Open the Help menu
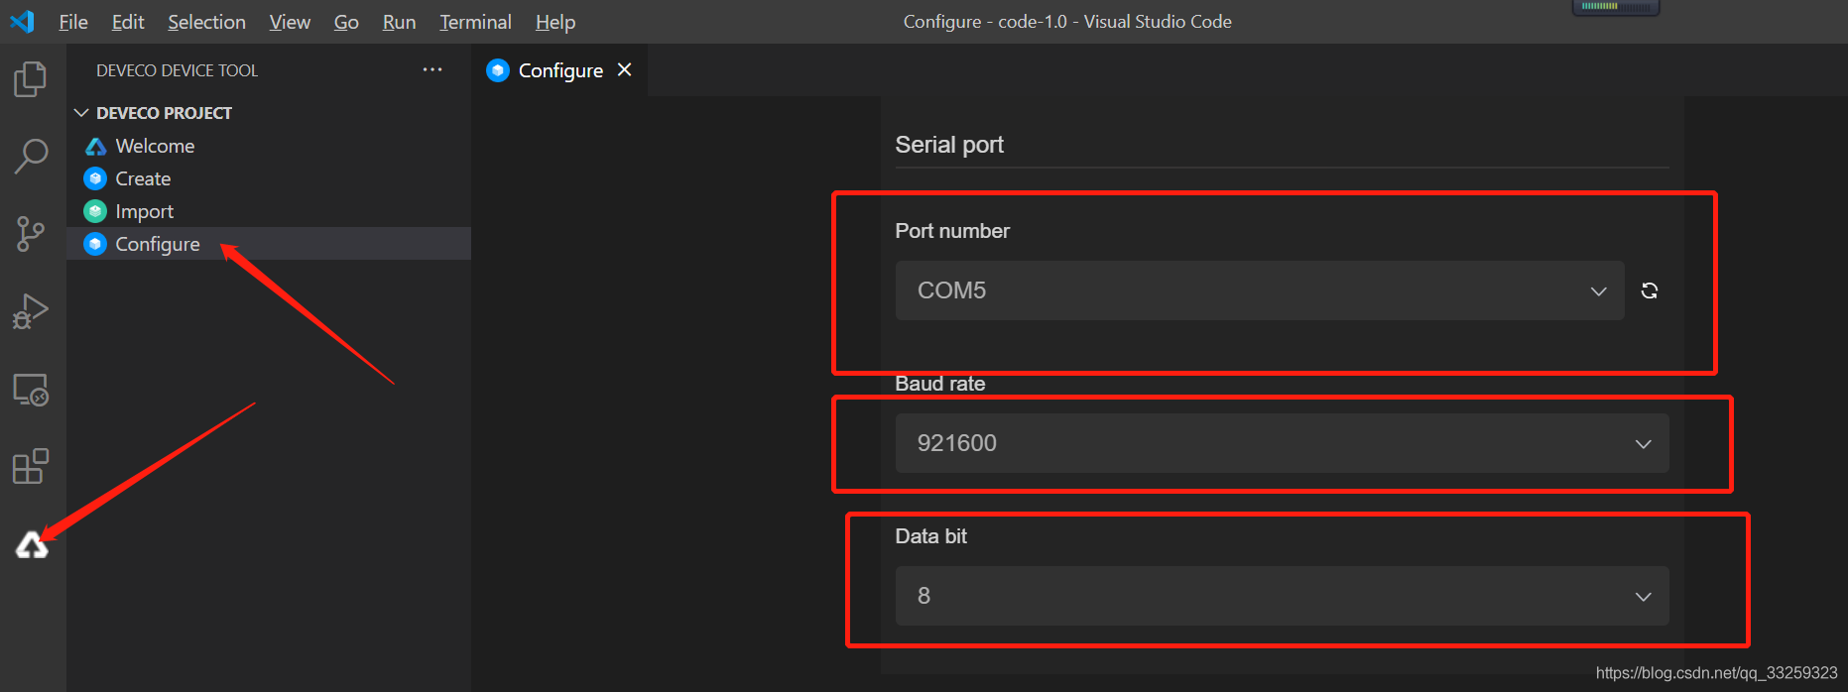Screen dimensions: 1848x692 tap(555, 22)
